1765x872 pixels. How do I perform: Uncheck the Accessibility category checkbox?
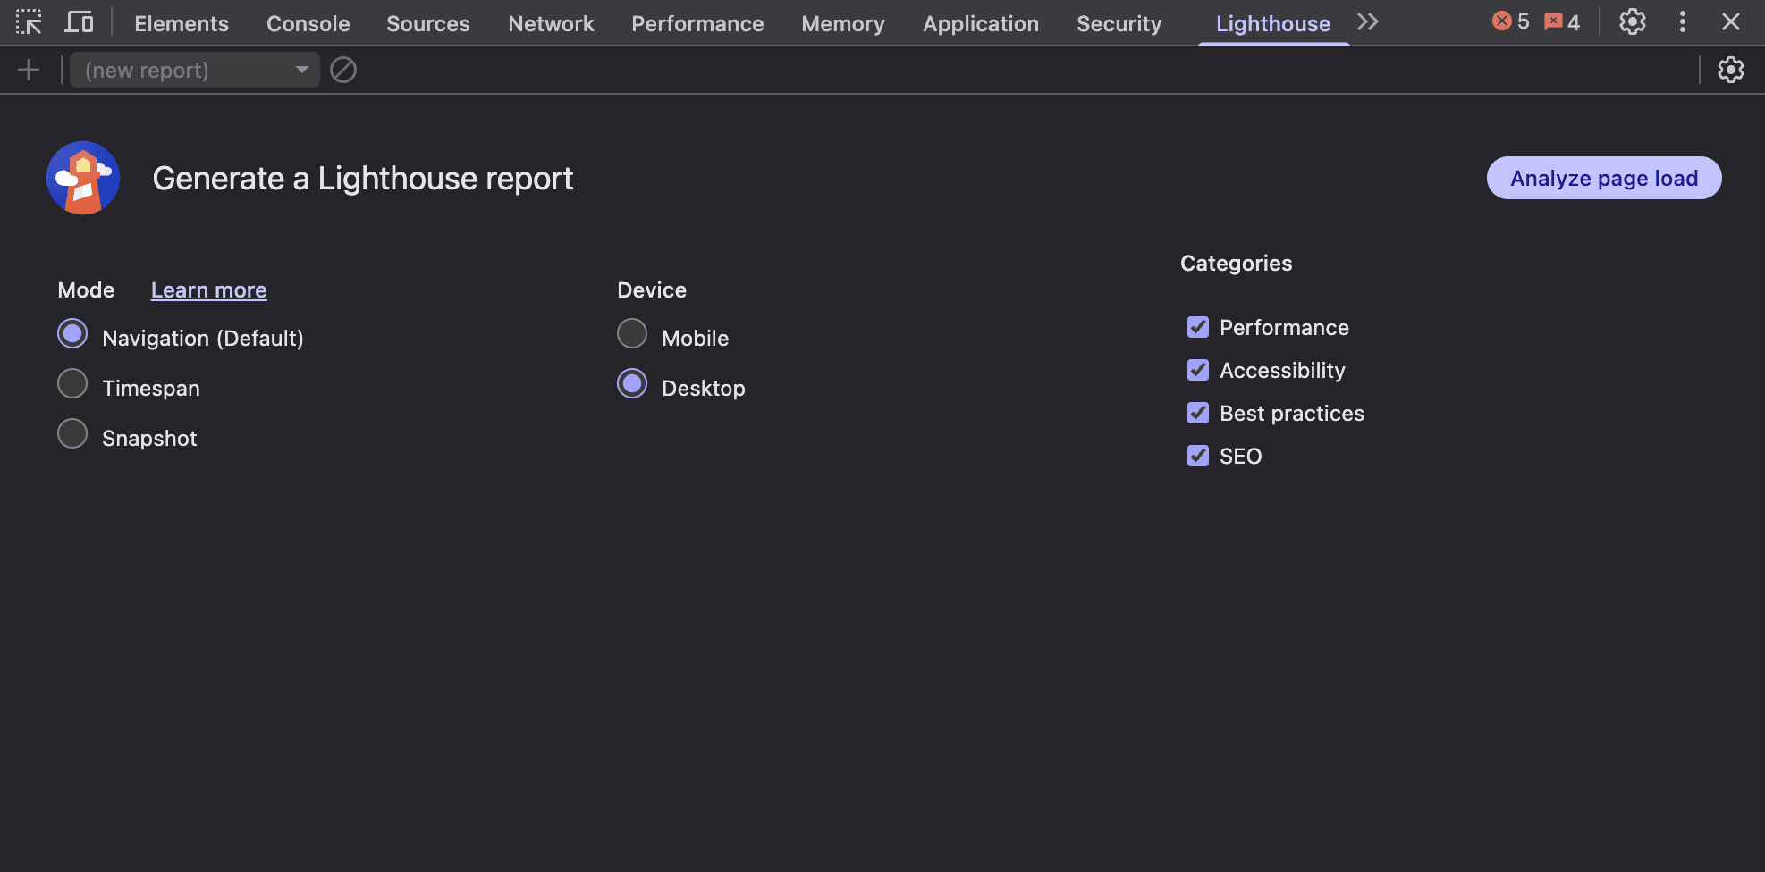(x=1198, y=370)
